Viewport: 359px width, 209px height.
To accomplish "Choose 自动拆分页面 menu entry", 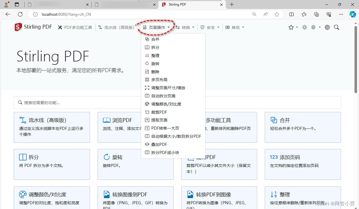I will [173, 96].
